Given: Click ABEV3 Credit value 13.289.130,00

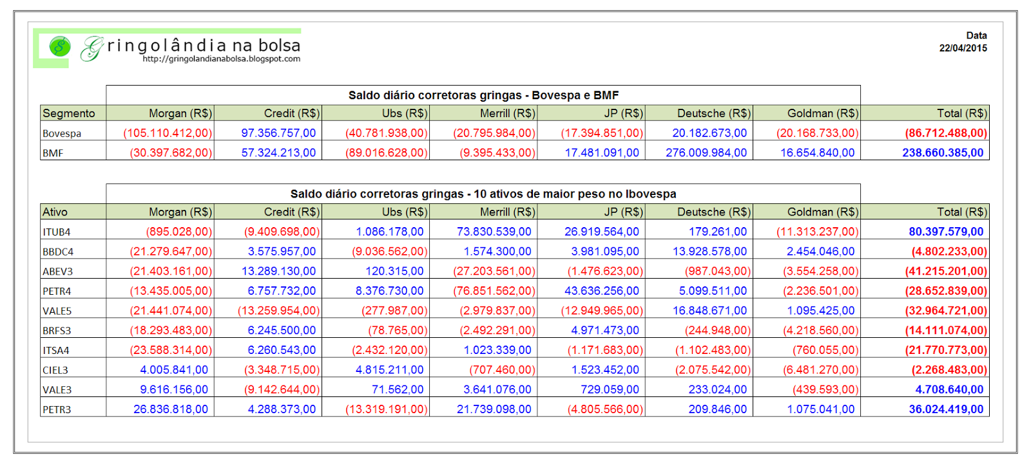Looking at the screenshot, I should pyautogui.click(x=278, y=272).
